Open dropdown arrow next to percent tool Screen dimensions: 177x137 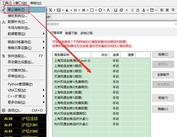click(54, 10)
